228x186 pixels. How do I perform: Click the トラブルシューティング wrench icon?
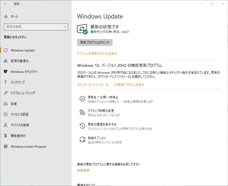6,93
